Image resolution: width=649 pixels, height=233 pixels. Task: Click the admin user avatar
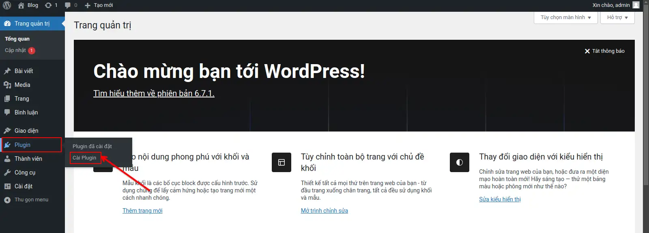[x=636, y=5]
